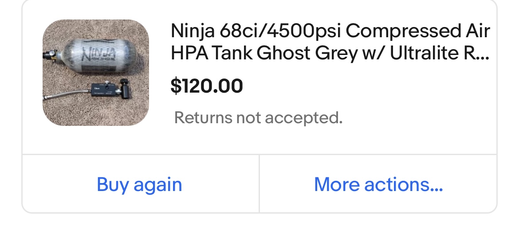
Task: Select the air tank product thumbnail
Action: [96, 72]
